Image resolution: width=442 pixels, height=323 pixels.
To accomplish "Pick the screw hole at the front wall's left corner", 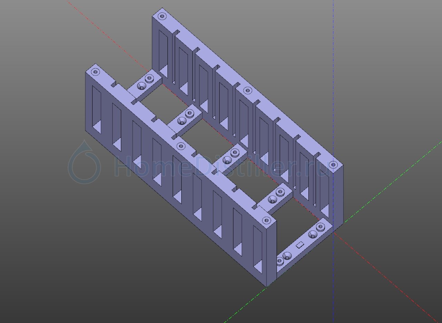I will 95,72.
